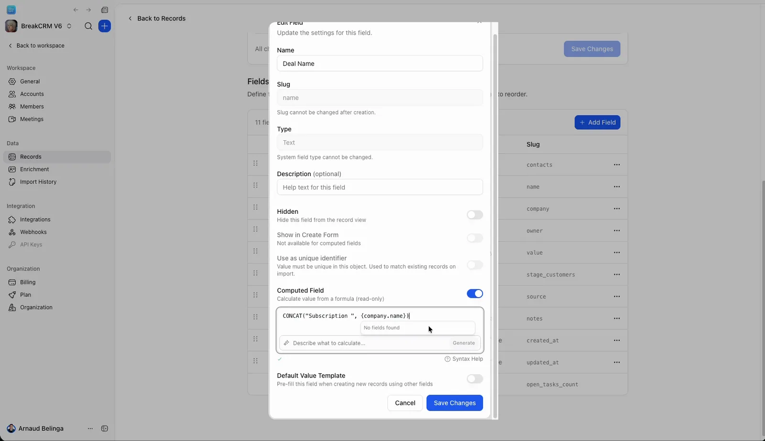
Task: Open the options menu for the notes row
Action: (x=617, y=318)
